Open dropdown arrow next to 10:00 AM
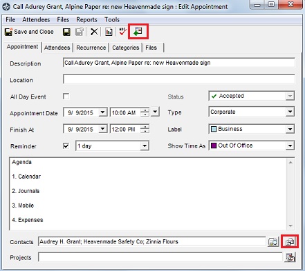This screenshot has width=305, height=271. [155, 112]
